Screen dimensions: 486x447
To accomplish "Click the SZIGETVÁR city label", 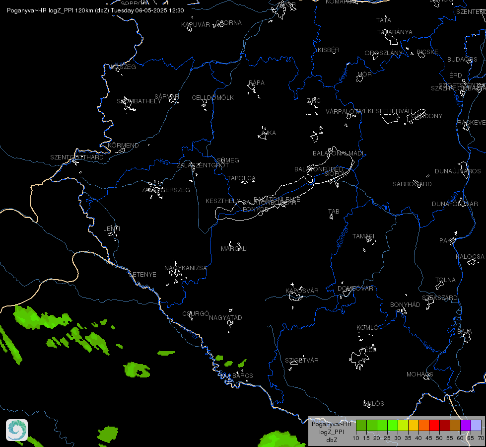I will (302, 360).
